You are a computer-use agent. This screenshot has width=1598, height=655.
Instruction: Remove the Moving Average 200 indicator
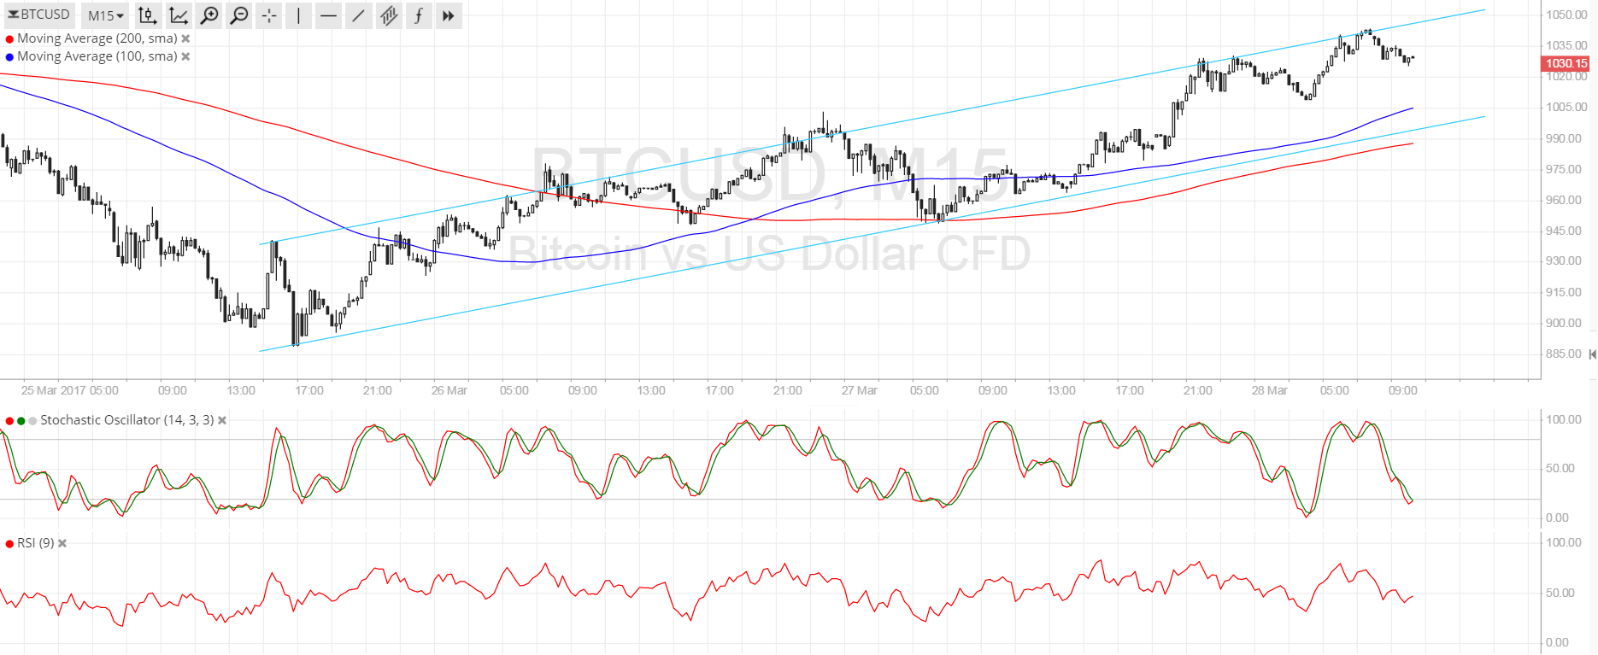point(185,38)
